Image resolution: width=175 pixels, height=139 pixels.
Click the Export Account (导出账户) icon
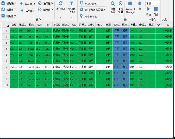tap(21, 10)
